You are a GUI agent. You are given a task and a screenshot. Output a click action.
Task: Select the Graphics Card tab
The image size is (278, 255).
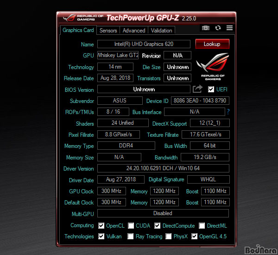[78, 30]
